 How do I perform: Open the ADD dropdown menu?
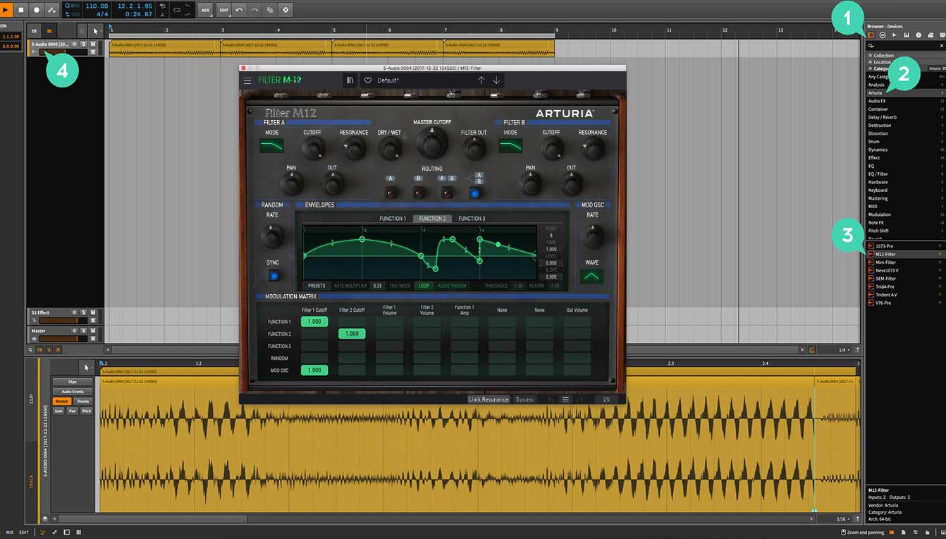tap(205, 10)
